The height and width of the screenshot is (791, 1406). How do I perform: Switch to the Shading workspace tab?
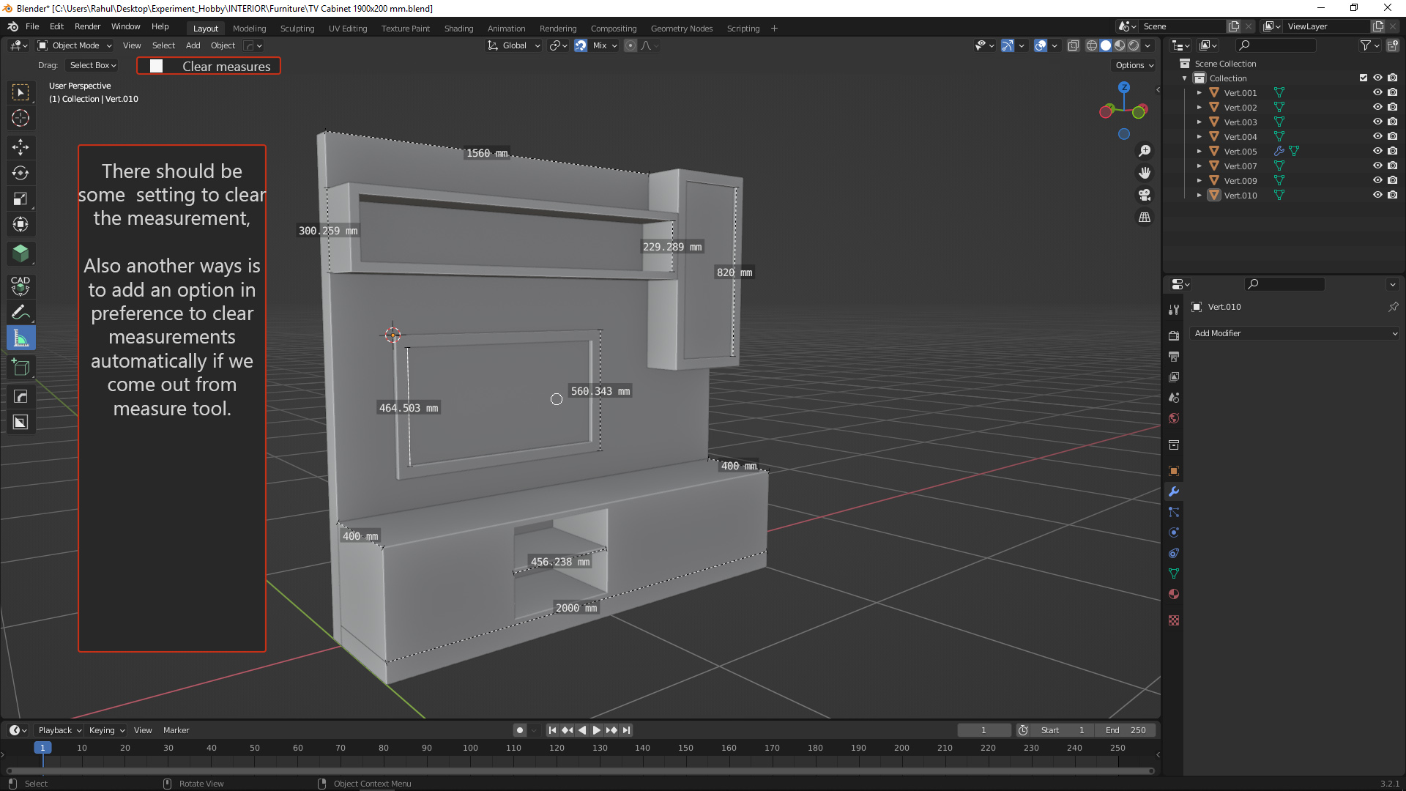[458, 29]
